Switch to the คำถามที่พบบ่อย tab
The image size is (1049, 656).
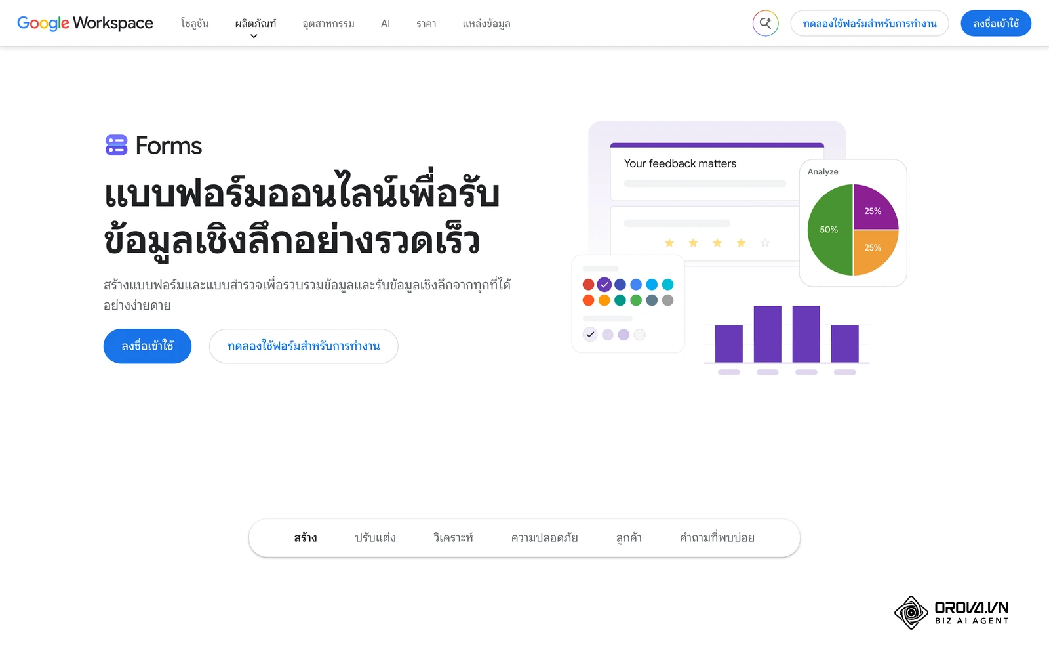[717, 538]
